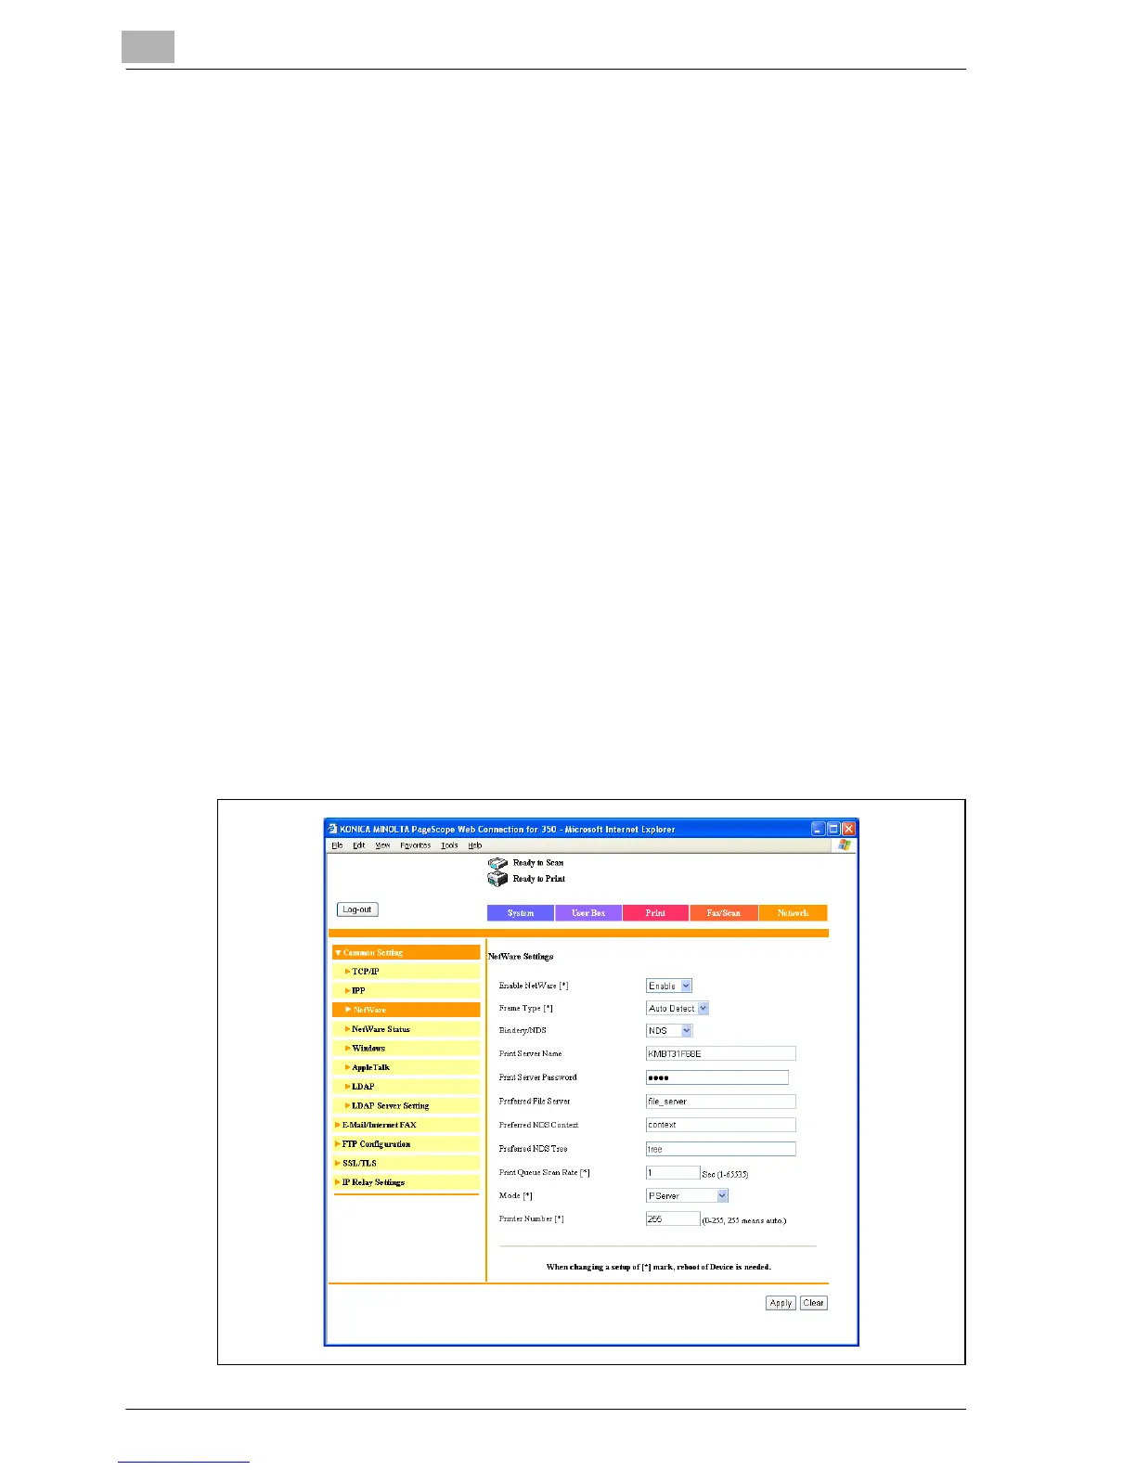This screenshot has width=1136, height=1470.
Task: Open the LDAP settings link
Action: pyautogui.click(x=407, y=1087)
